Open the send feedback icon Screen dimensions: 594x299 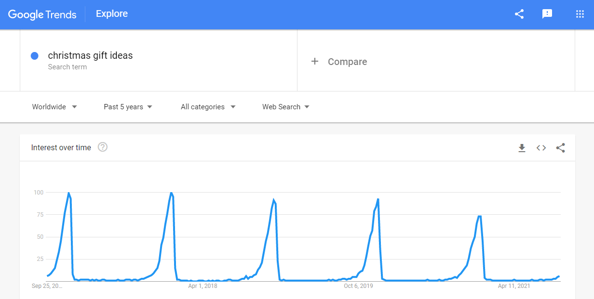pos(547,14)
